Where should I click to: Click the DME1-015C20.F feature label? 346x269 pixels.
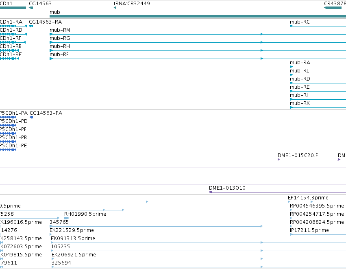pyautogui.click(x=298, y=155)
